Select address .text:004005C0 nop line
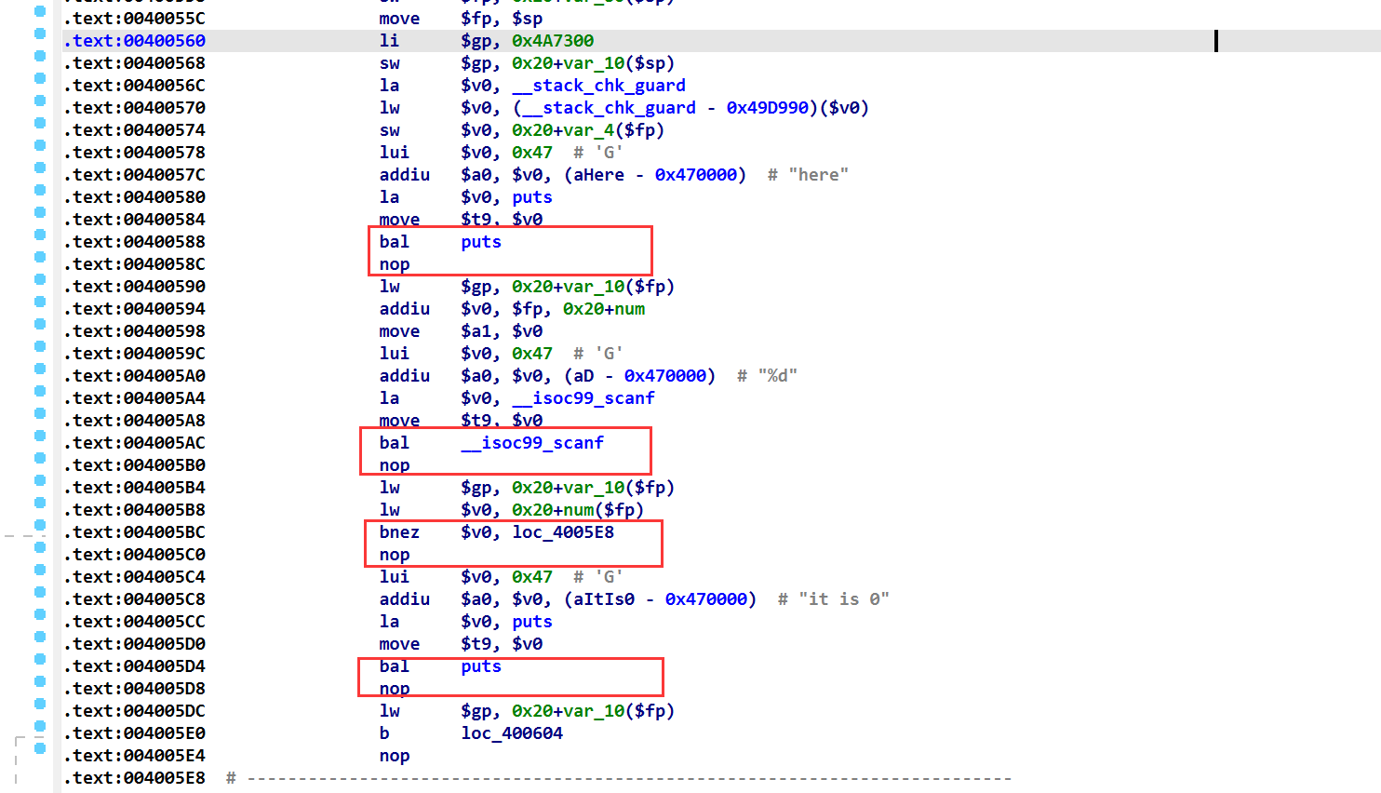Screen dimensions: 1381x793 point(134,555)
